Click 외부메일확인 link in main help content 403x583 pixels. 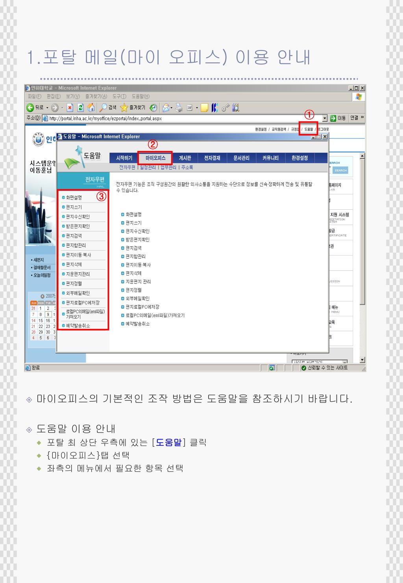click(x=137, y=298)
